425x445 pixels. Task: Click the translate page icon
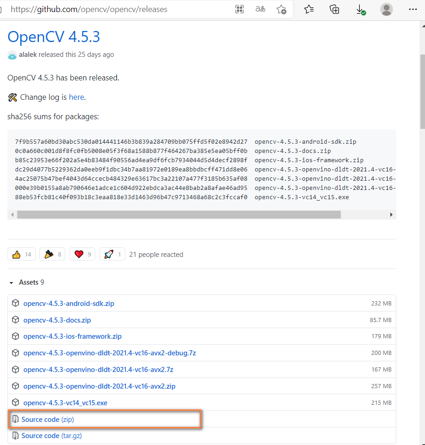pos(260,9)
